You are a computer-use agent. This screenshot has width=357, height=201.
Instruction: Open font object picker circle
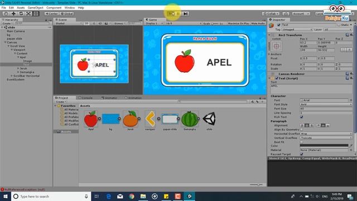tap(351, 100)
